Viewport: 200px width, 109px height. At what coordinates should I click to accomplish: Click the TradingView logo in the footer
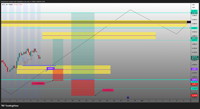(x=10, y=106)
